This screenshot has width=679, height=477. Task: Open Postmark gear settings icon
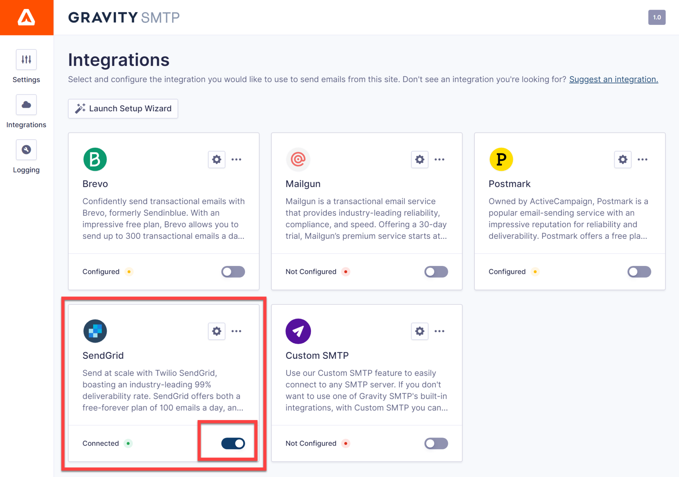tap(623, 159)
